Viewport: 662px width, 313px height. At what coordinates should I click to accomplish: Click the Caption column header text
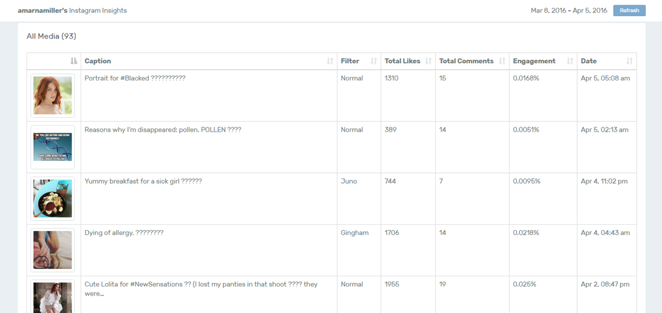click(x=98, y=61)
